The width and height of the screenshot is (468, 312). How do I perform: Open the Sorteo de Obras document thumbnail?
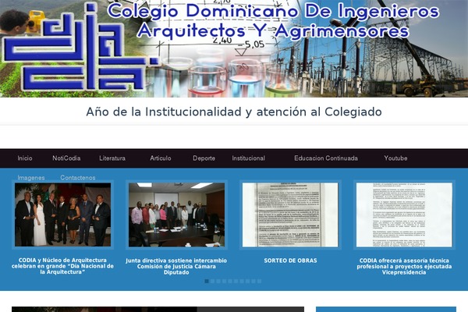pyautogui.click(x=290, y=214)
